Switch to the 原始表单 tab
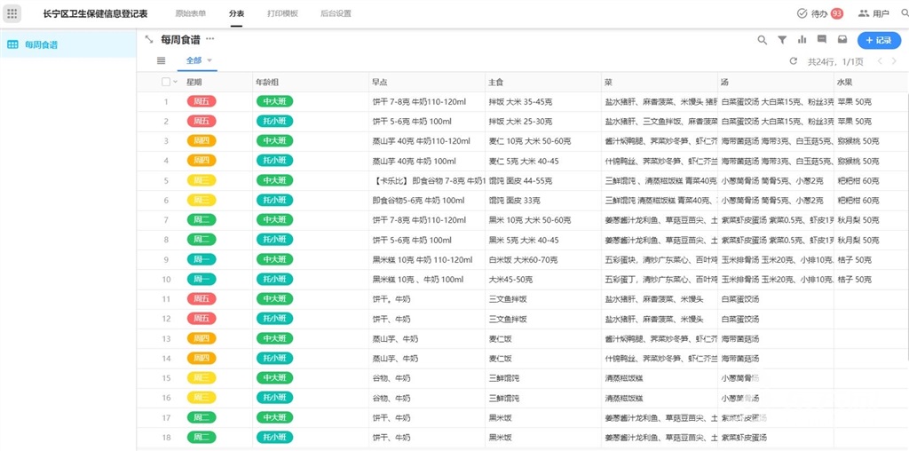This screenshot has width=909, height=451. tap(190, 13)
